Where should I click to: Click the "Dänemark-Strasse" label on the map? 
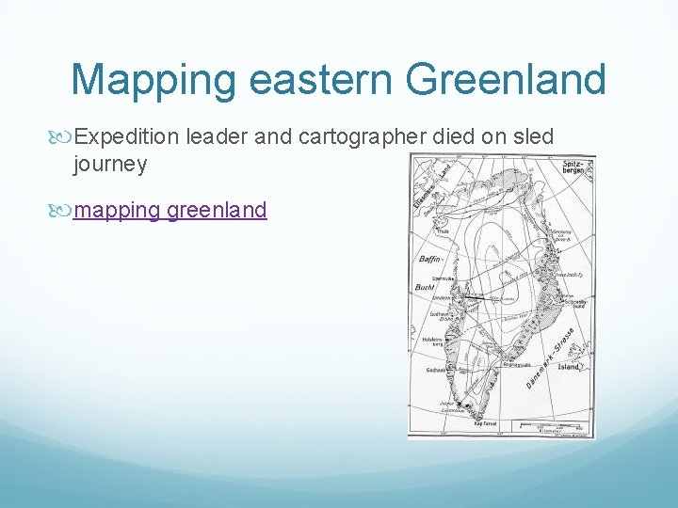click(x=551, y=357)
